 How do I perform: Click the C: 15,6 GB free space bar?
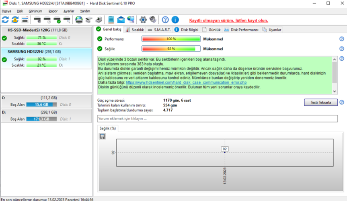[41, 105]
